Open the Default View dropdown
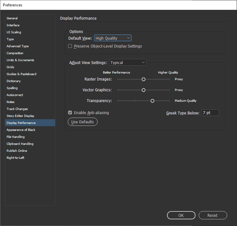This screenshot has width=237, height=226. [112, 38]
